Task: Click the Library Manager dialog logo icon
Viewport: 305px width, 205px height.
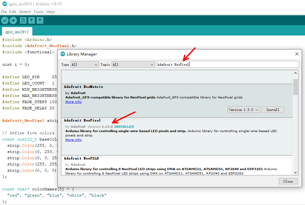Action: pyautogui.click(x=62, y=54)
